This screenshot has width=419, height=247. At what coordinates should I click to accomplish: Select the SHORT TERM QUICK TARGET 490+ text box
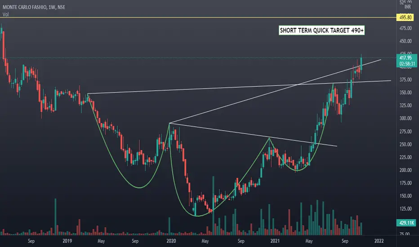coord(321,31)
